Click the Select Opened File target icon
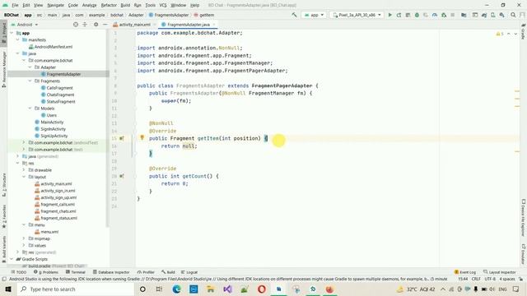The image size is (527, 296). pyautogui.click(x=76, y=25)
